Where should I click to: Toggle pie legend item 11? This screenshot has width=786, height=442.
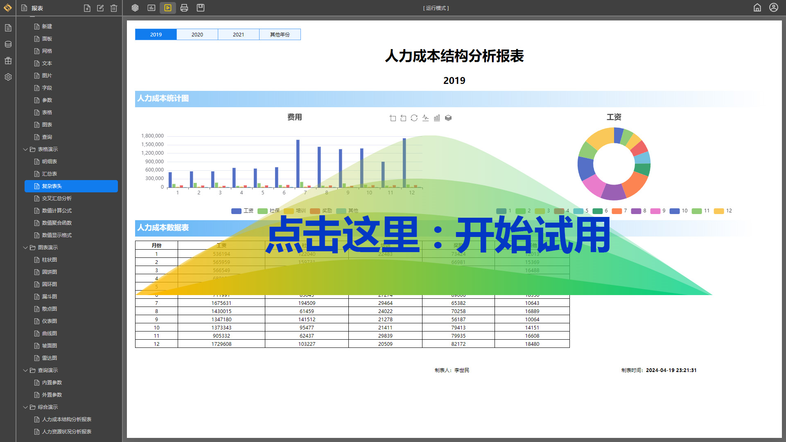click(700, 211)
